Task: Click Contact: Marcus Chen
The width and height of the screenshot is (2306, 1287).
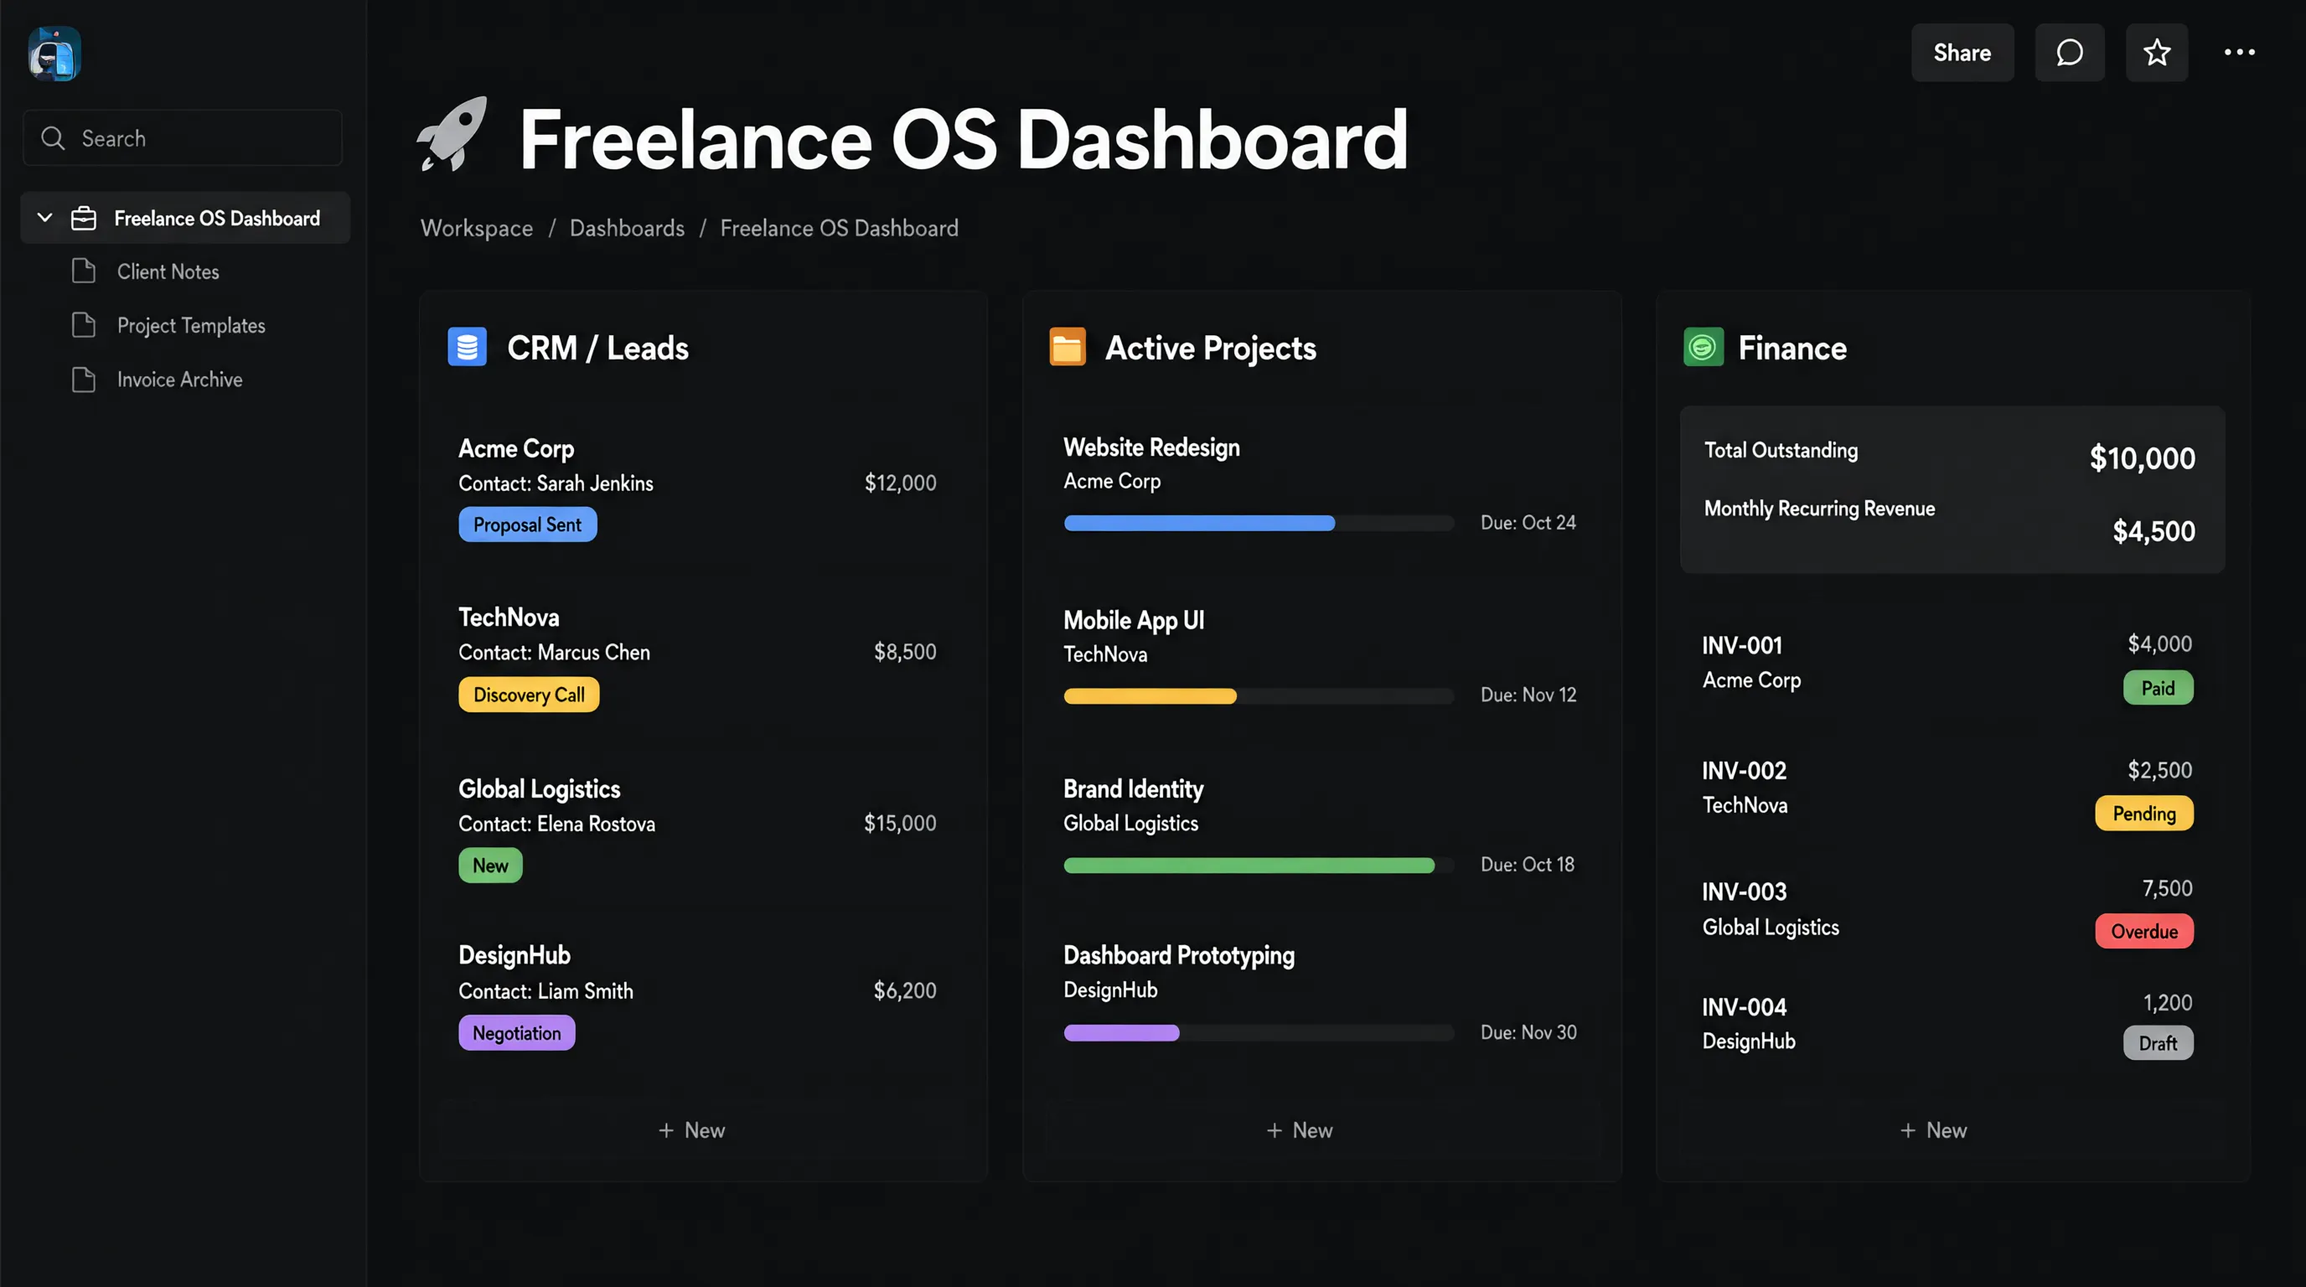Action: tap(554, 653)
